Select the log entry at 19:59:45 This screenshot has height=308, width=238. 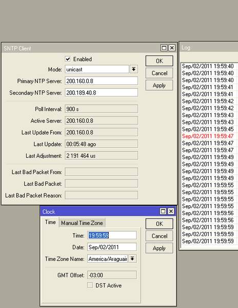pos(209,129)
